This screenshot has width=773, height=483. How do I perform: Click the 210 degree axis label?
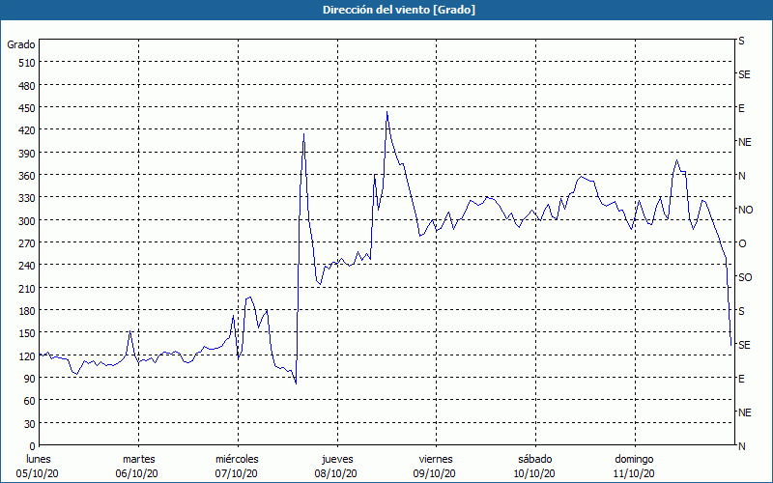28,288
